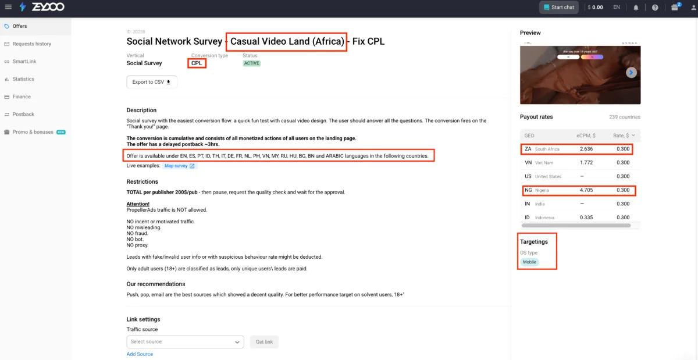The width and height of the screenshot is (698, 360).
Task: Click the Promo & bonuses gift icon
Action: (8, 132)
